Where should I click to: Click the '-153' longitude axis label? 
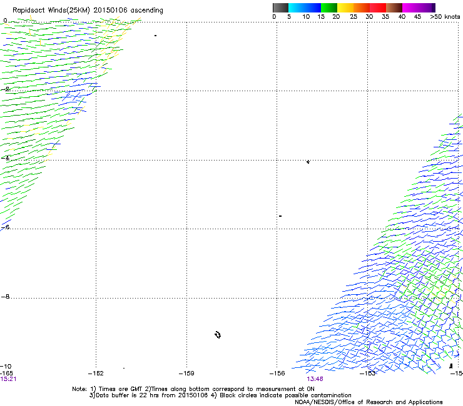click(368, 374)
